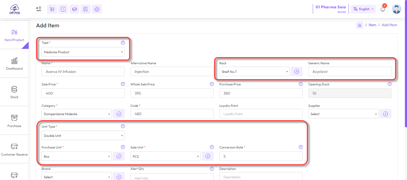Show help tooltip for Unit Type
The width and height of the screenshot is (407, 180).
pyautogui.click(x=123, y=126)
